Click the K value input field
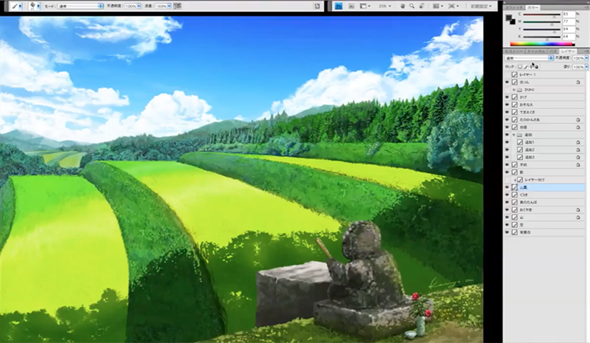590x343 pixels. pyautogui.click(x=569, y=37)
